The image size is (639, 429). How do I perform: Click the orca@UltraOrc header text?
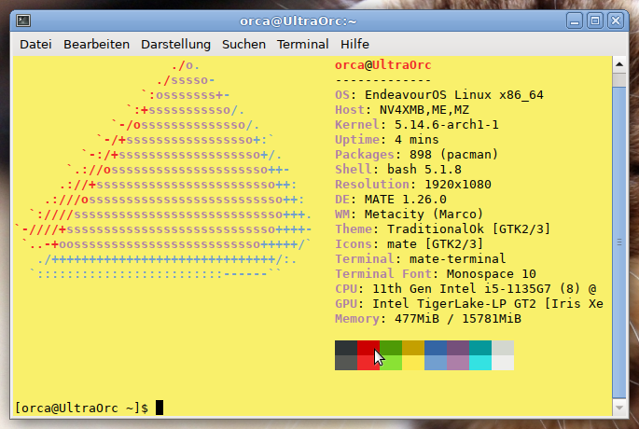(383, 65)
